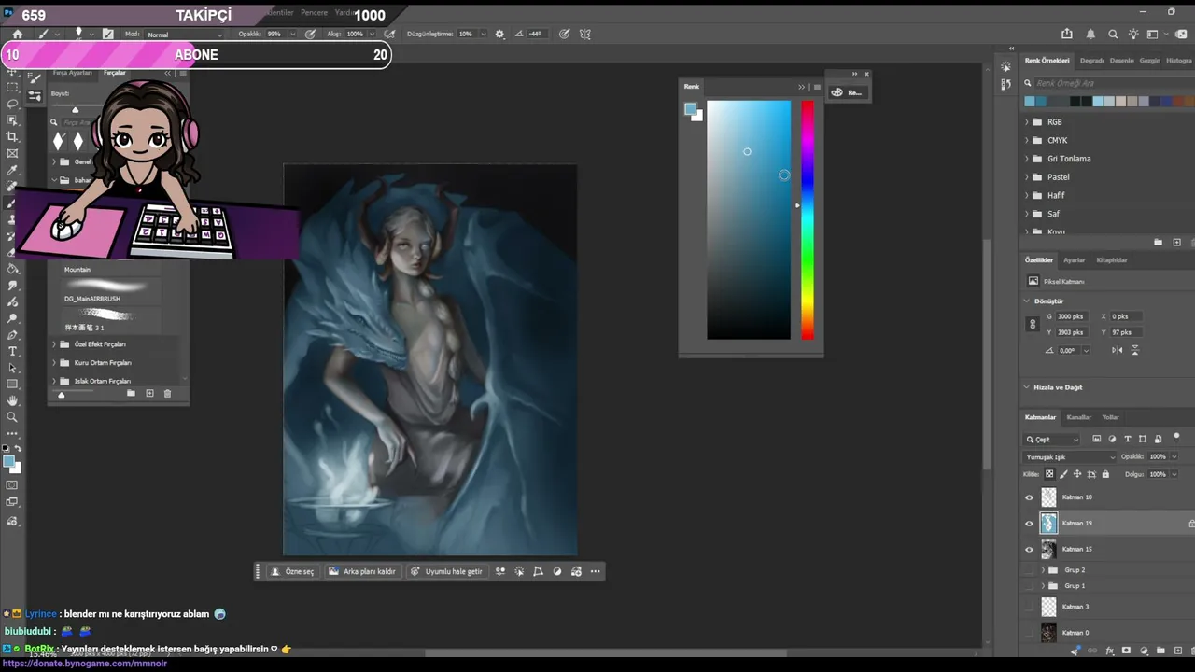Lock layer position
The image size is (1195, 672).
(1077, 474)
